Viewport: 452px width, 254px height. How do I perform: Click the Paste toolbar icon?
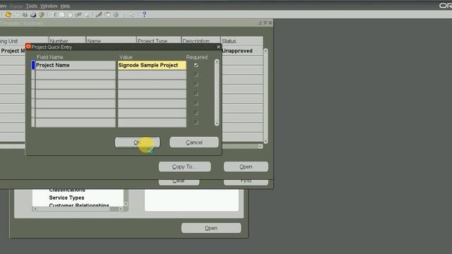(70, 14)
